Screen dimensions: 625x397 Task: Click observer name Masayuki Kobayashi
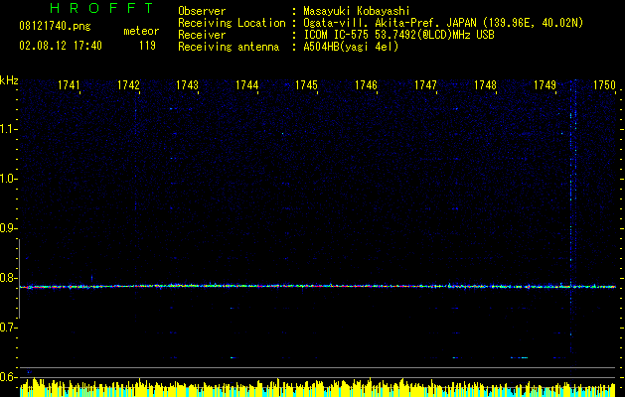[x=357, y=11]
